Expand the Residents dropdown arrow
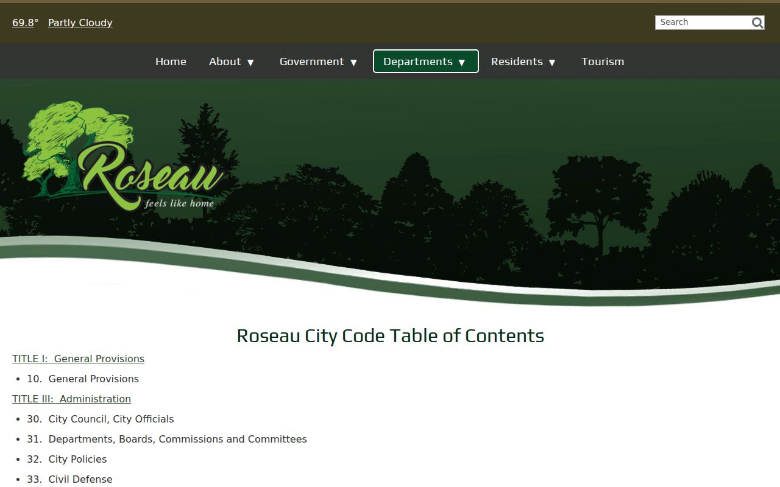The width and height of the screenshot is (780, 487). point(552,62)
